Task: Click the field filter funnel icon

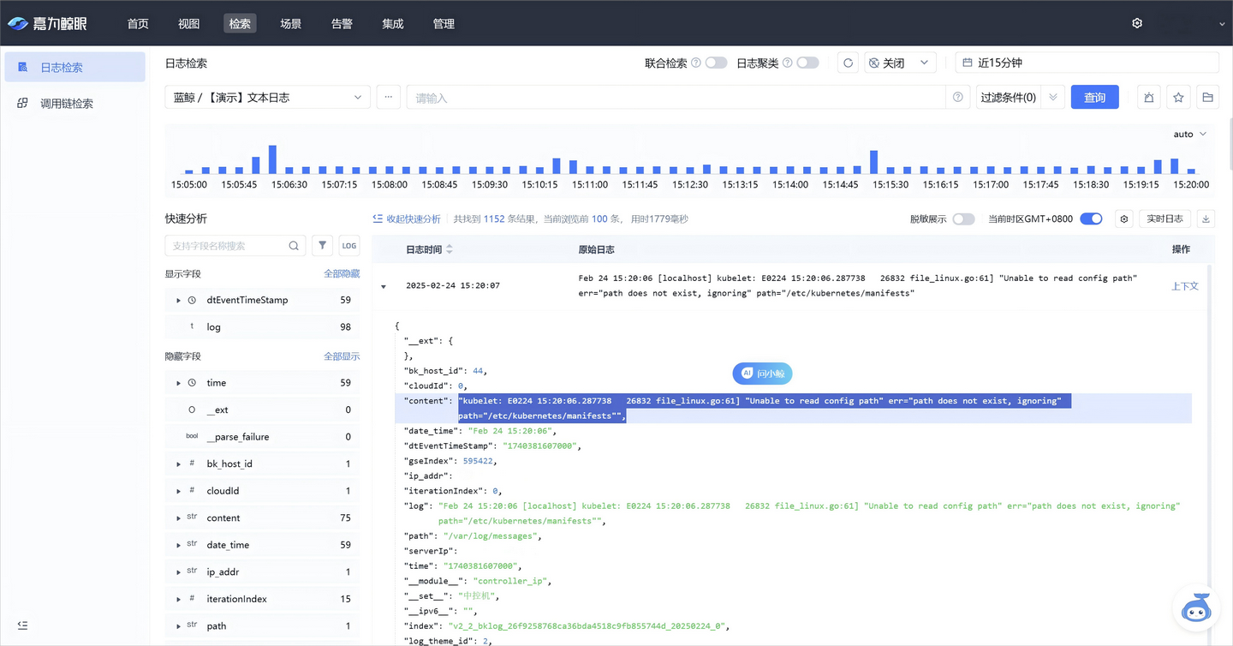Action: point(322,245)
